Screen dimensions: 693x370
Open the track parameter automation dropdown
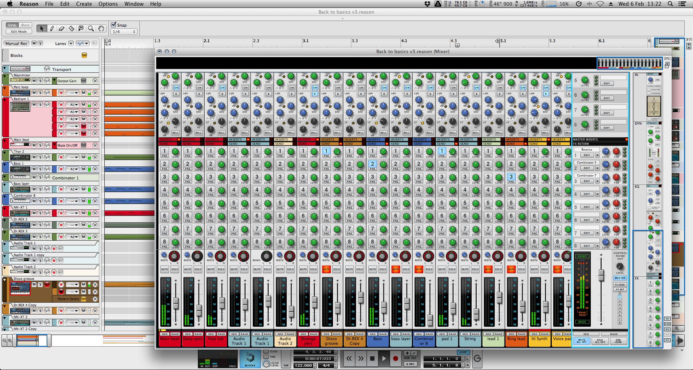pyautogui.click(x=82, y=43)
